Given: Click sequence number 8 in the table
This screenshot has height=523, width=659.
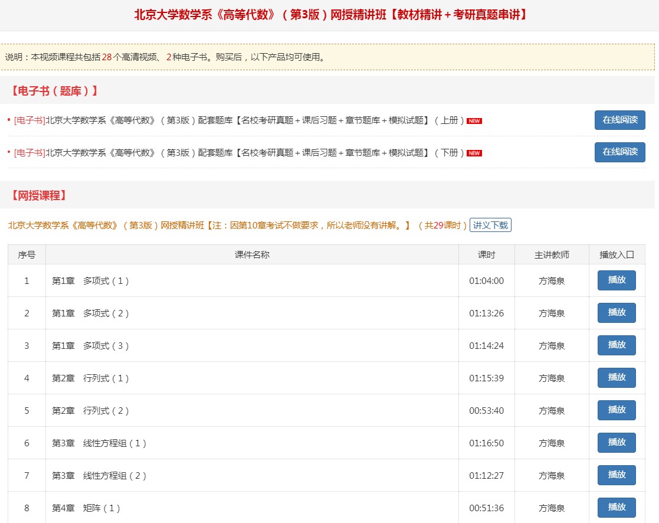Looking at the screenshot, I should [x=27, y=508].
